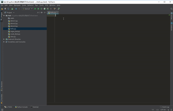This screenshot has width=173, height=111.
Task: Expand Scratches and Consoles node
Action: tap(4, 42)
